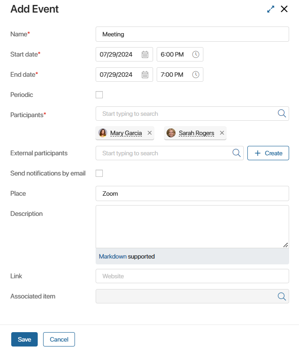Click the Start date field 07/29/2024

pyautogui.click(x=124, y=54)
